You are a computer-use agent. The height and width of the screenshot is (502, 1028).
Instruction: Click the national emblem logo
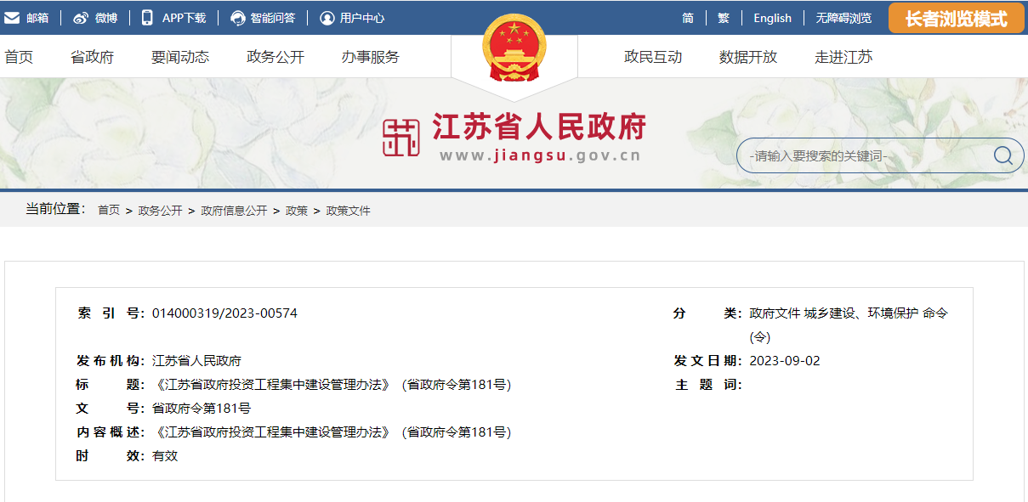[514, 48]
